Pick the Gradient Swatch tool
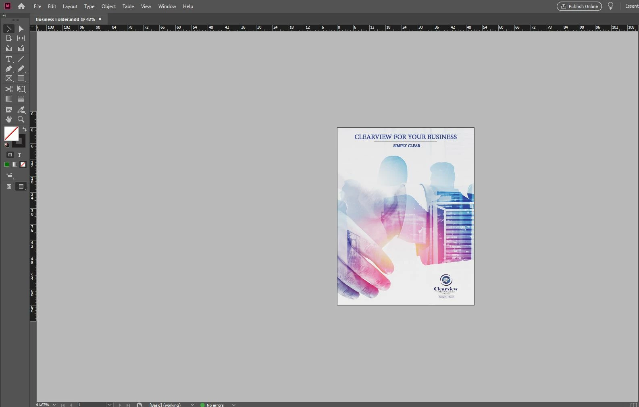Image resolution: width=639 pixels, height=407 pixels. (8, 99)
